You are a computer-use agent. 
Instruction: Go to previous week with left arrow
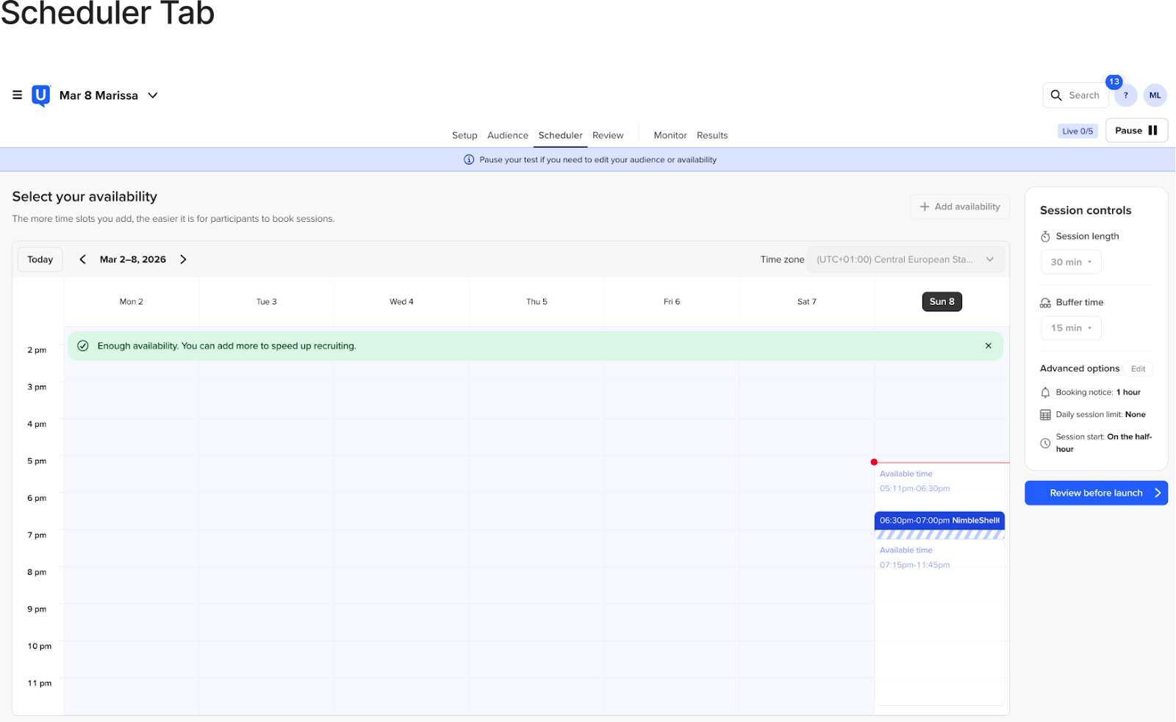(83, 259)
